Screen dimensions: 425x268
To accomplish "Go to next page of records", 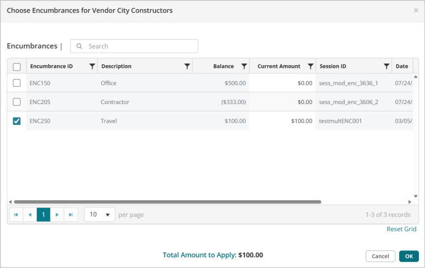I will coord(57,215).
